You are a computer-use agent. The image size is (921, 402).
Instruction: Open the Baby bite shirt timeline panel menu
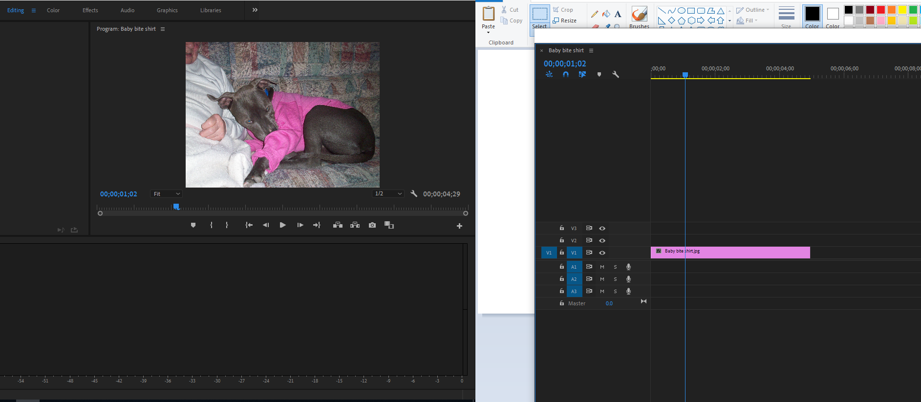[x=591, y=50]
